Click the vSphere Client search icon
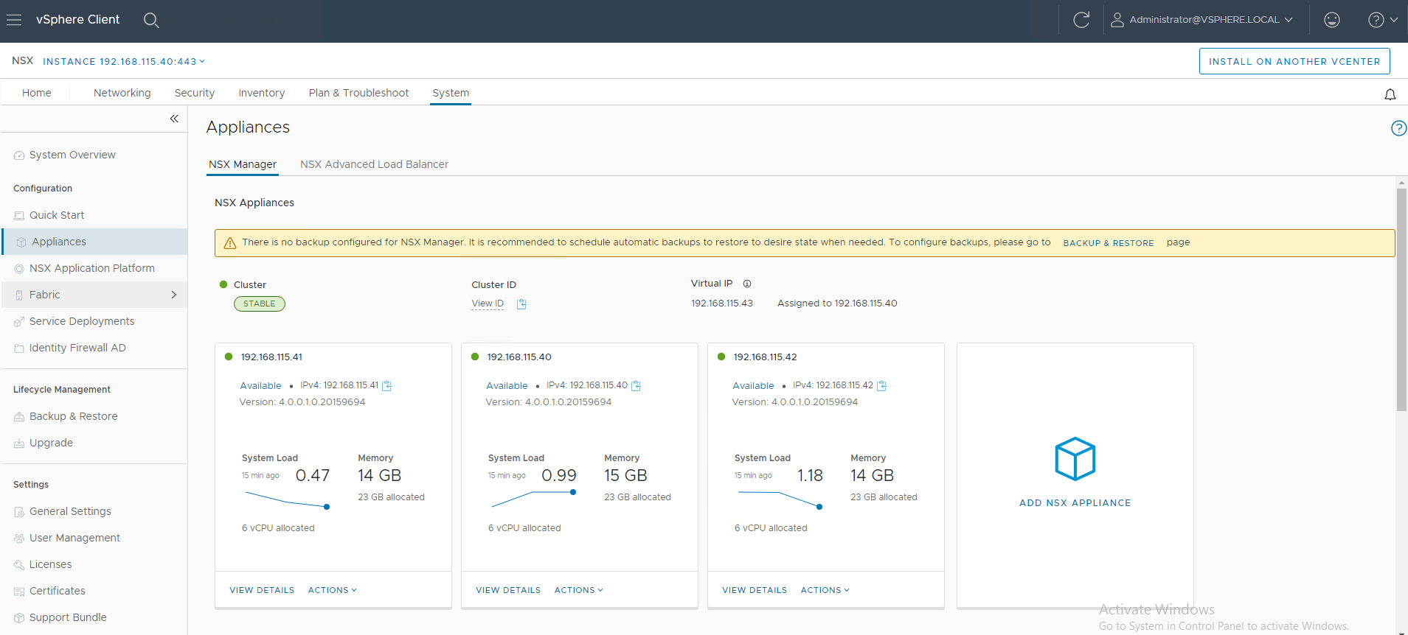 pyautogui.click(x=151, y=20)
